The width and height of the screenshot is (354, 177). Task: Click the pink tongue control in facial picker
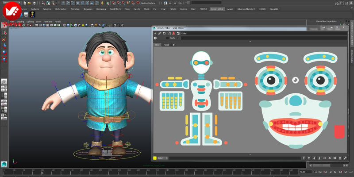pyautogui.click(x=339, y=131)
